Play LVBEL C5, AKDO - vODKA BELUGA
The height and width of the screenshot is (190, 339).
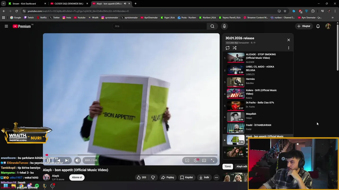(x=258, y=70)
